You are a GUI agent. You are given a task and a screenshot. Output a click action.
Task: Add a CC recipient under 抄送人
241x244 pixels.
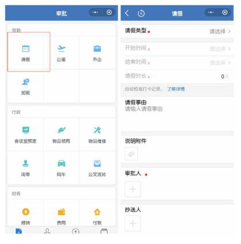pos(133,223)
